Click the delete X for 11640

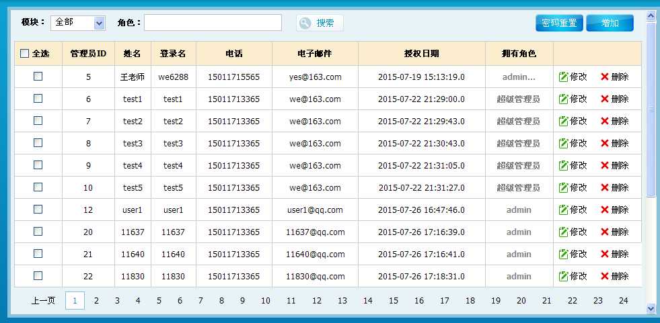(x=604, y=254)
